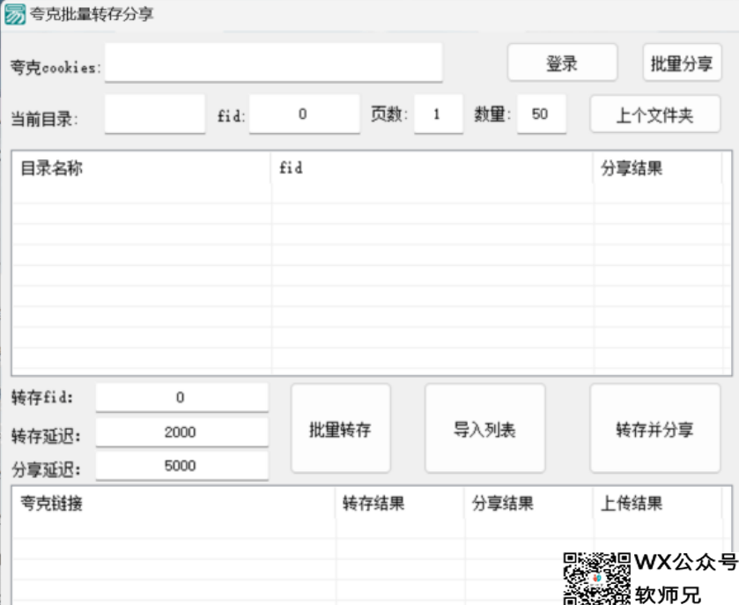The image size is (739, 605).
Task: Click the 夸克链接 column header
Action: [x=174, y=504]
